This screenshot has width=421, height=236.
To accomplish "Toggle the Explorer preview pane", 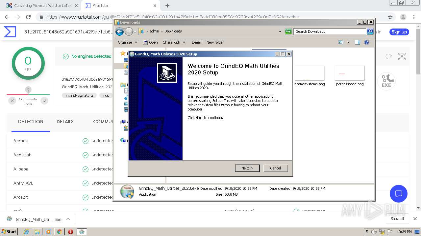I will coord(358,42).
